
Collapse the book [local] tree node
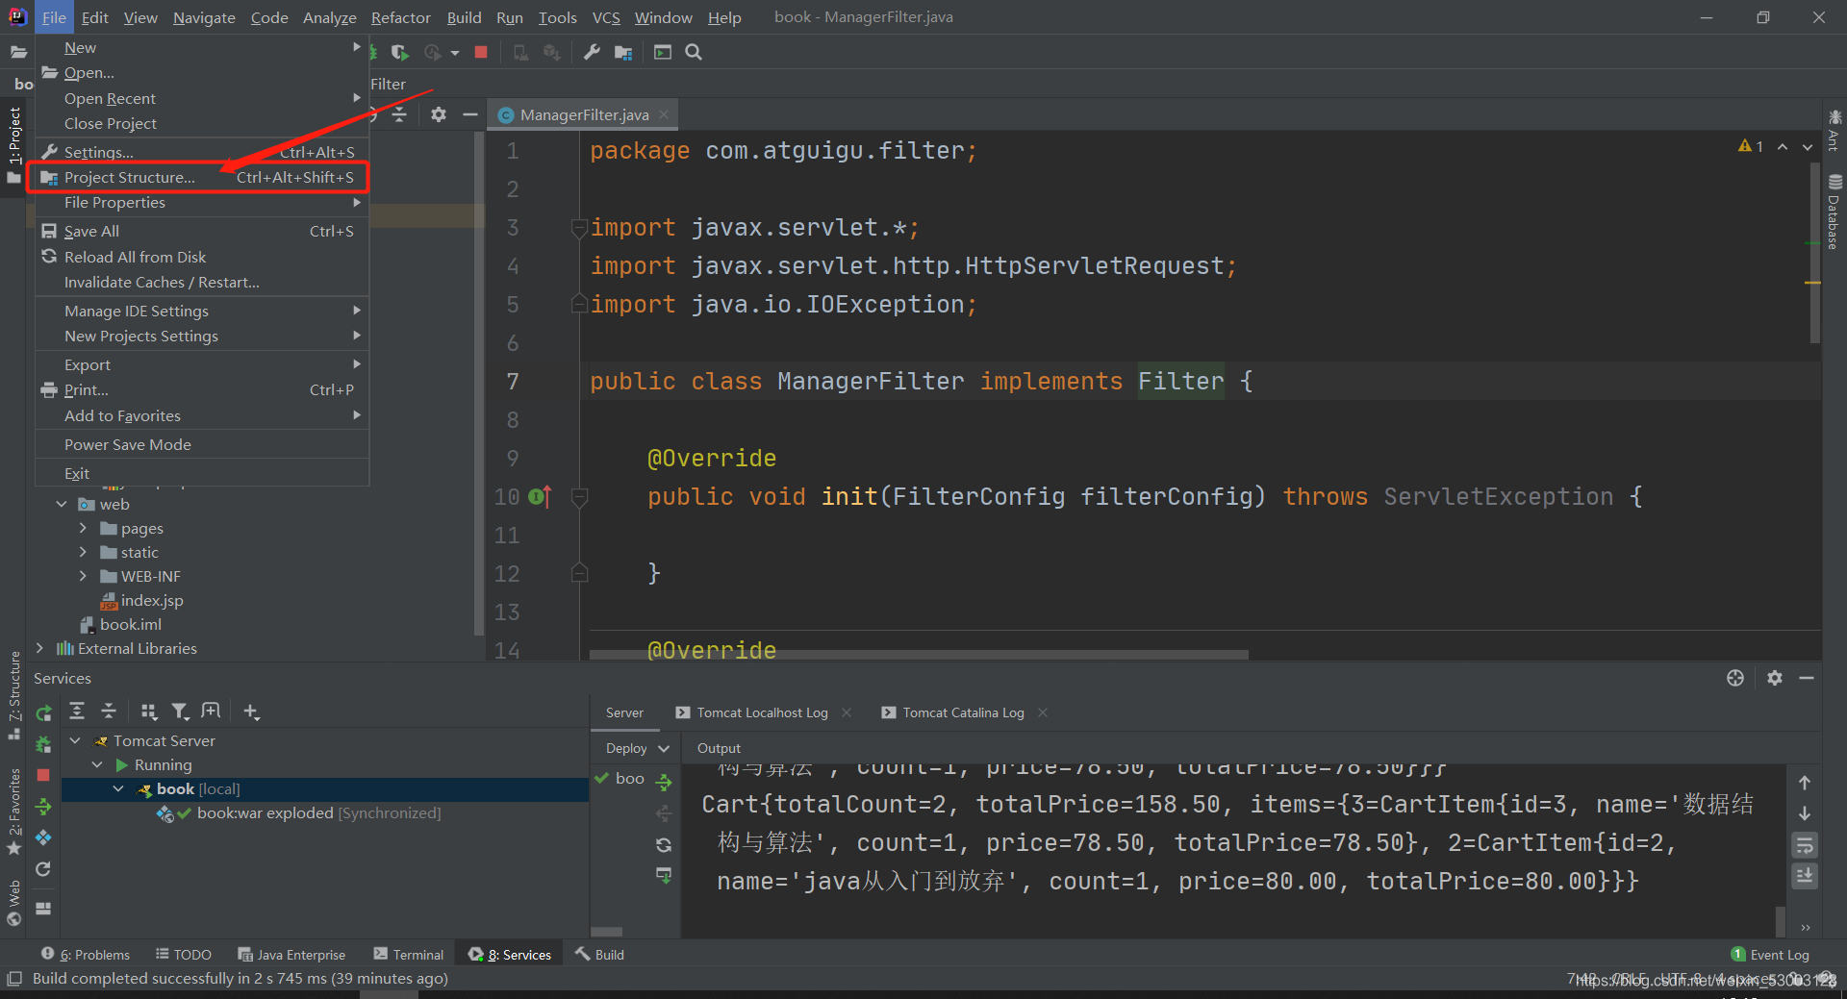pyautogui.click(x=117, y=788)
